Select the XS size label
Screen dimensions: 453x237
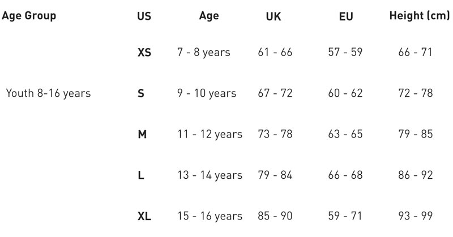click(144, 53)
